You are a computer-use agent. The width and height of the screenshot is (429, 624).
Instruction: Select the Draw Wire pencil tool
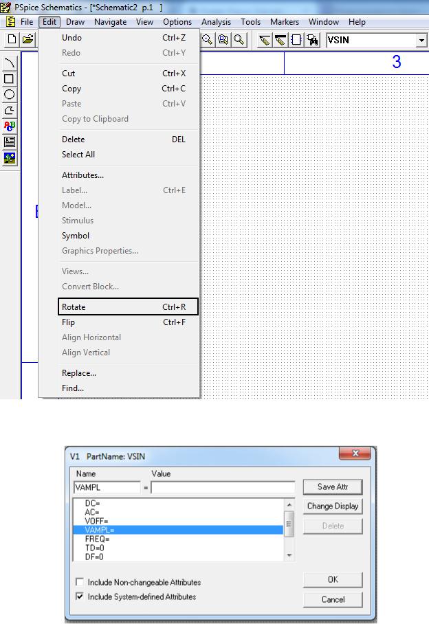(264, 40)
